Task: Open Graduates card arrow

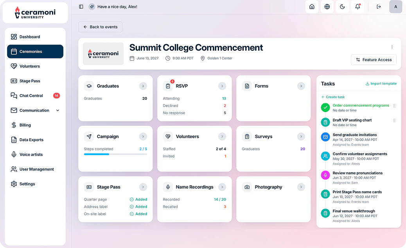Action: tap(143, 86)
